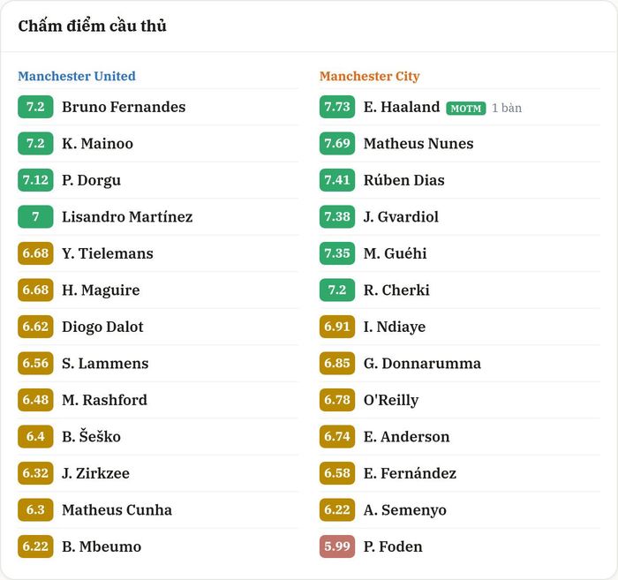This screenshot has height=580, width=618.
Task: Click the red 5.99 rating badge for P. Foden
Action: (337, 546)
